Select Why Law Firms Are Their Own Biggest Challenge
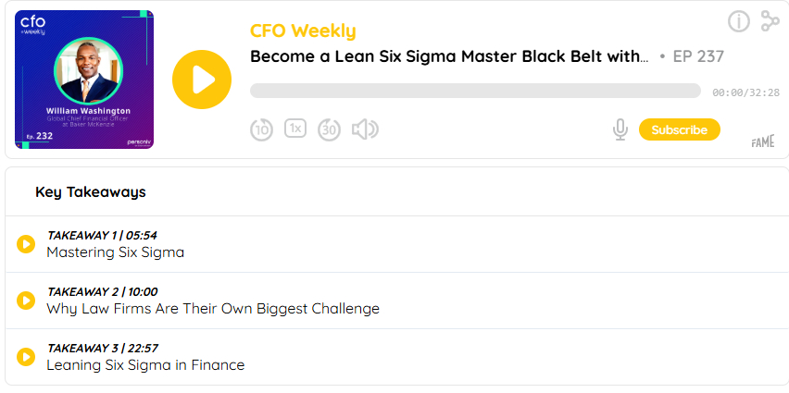 pyautogui.click(x=213, y=309)
